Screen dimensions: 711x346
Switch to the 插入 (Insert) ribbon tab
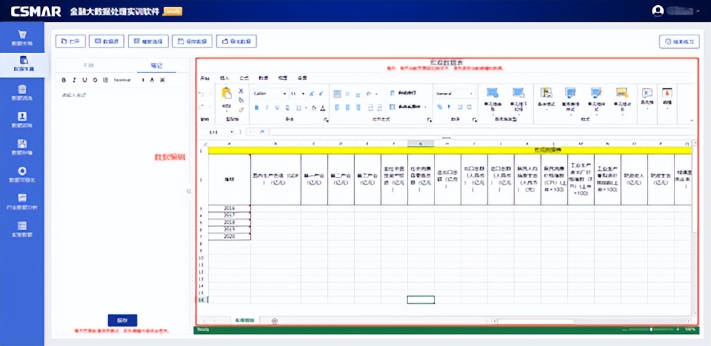pyautogui.click(x=225, y=78)
